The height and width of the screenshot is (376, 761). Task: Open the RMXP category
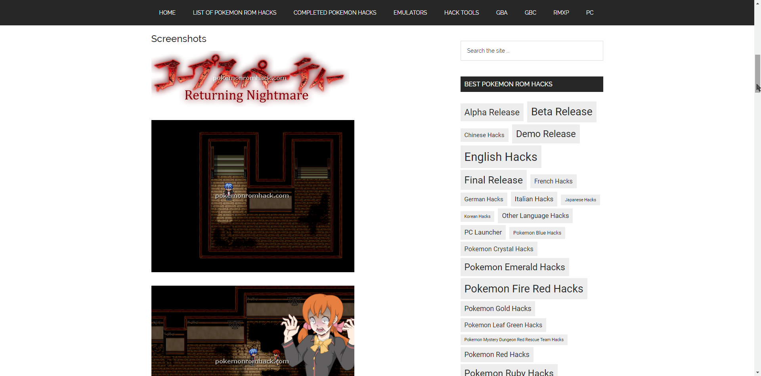[x=561, y=13]
